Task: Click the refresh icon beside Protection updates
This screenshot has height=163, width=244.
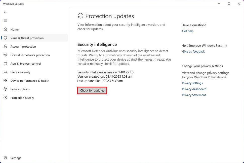Action: (x=80, y=16)
